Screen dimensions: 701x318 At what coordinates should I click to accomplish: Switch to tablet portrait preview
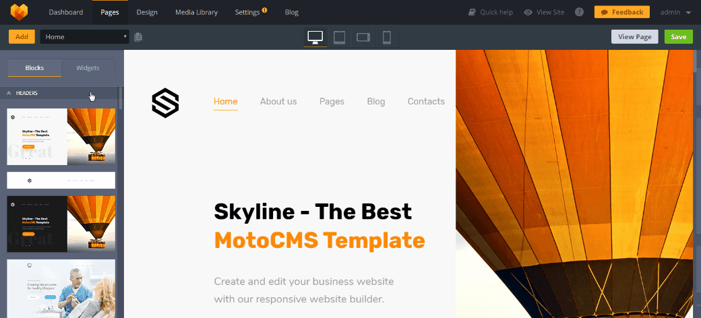(x=340, y=37)
